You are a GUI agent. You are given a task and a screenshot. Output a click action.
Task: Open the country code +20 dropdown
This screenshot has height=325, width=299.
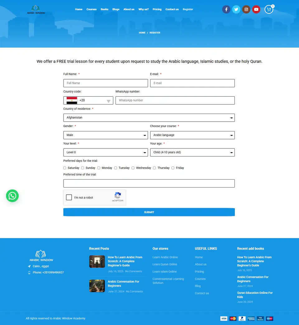tap(88, 100)
